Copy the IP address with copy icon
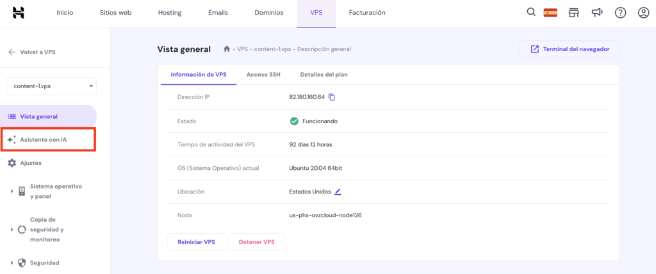Image resolution: width=656 pixels, height=274 pixels. pos(332,97)
